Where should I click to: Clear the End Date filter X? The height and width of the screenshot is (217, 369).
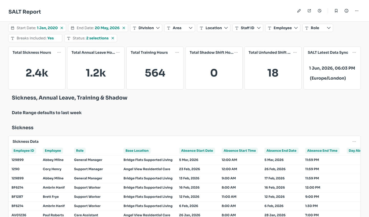pos(124,28)
